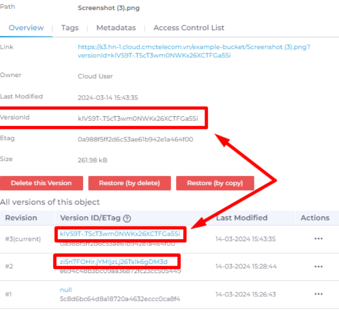Click the Actions column header
339x310 pixels.
pyautogui.click(x=315, y=218)
